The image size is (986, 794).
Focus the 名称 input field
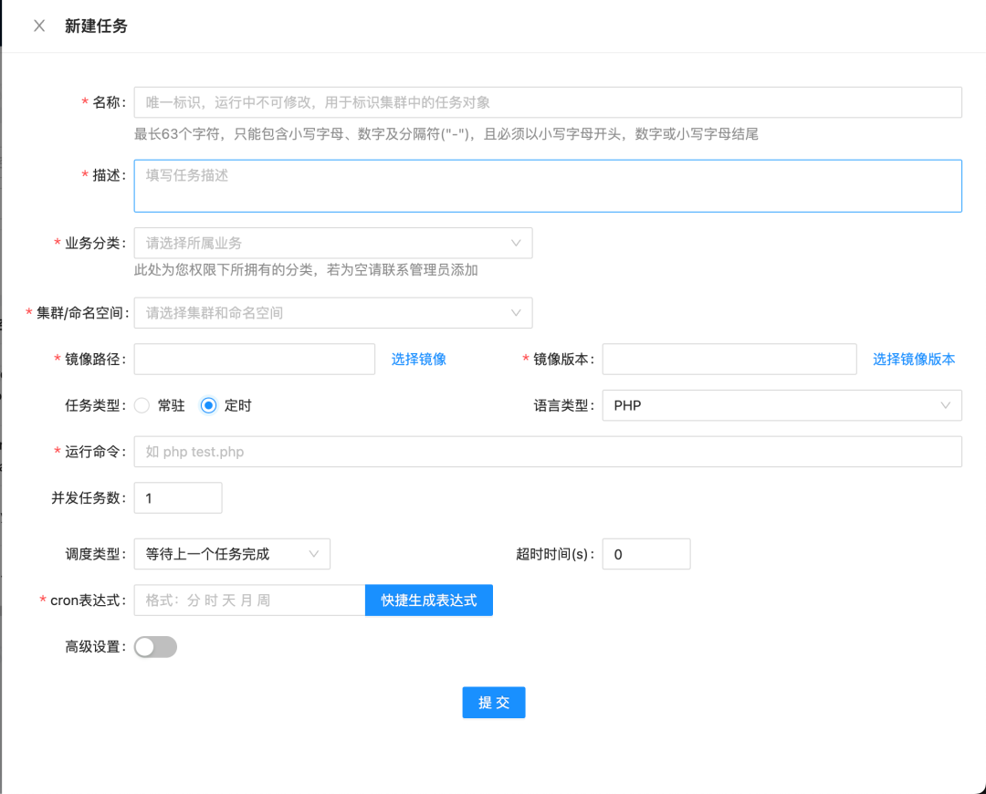(x=548, y=102)
